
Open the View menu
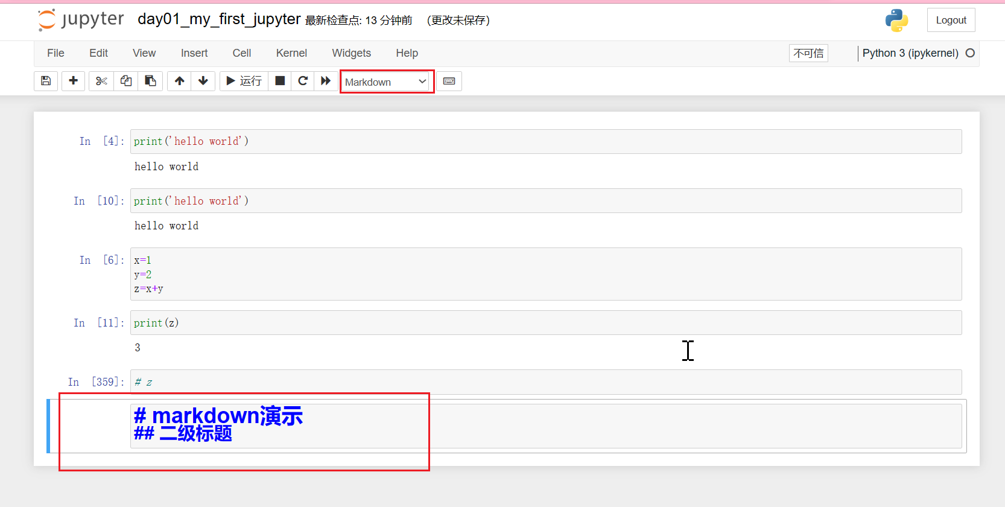coord(144,53)
